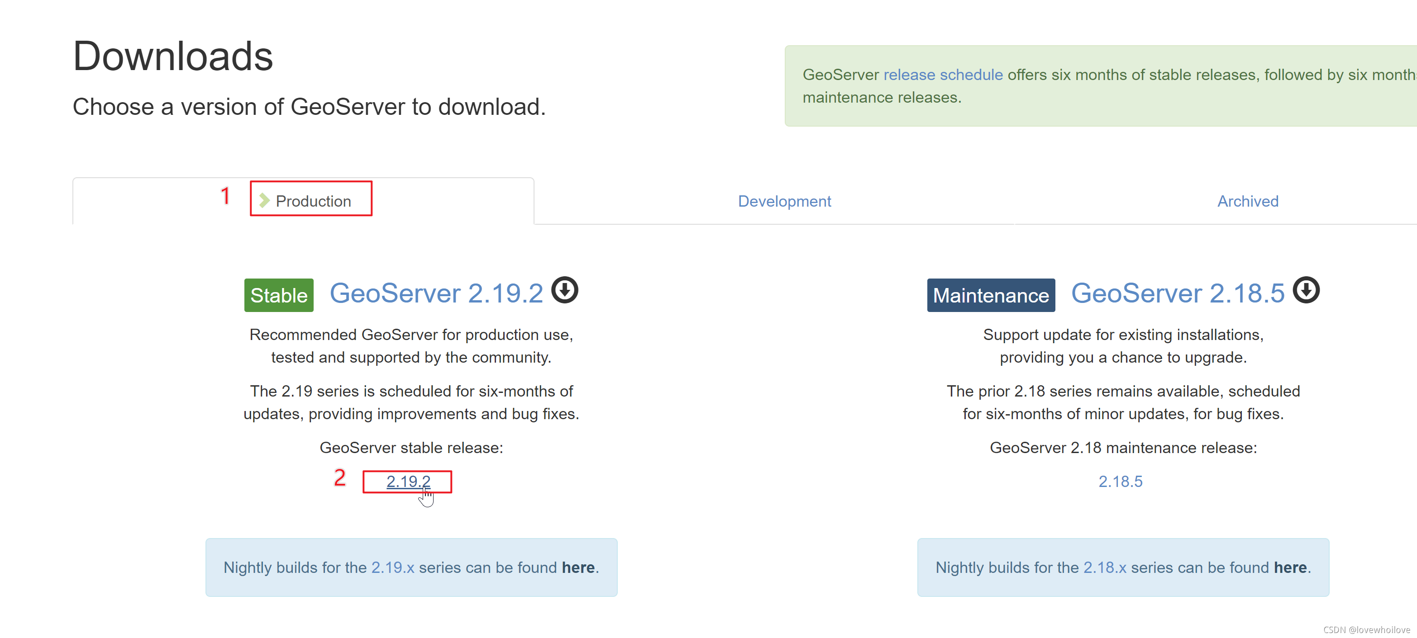
Task: Click the 2.18.5 maintenance release link
Action: pos(1120,482)
